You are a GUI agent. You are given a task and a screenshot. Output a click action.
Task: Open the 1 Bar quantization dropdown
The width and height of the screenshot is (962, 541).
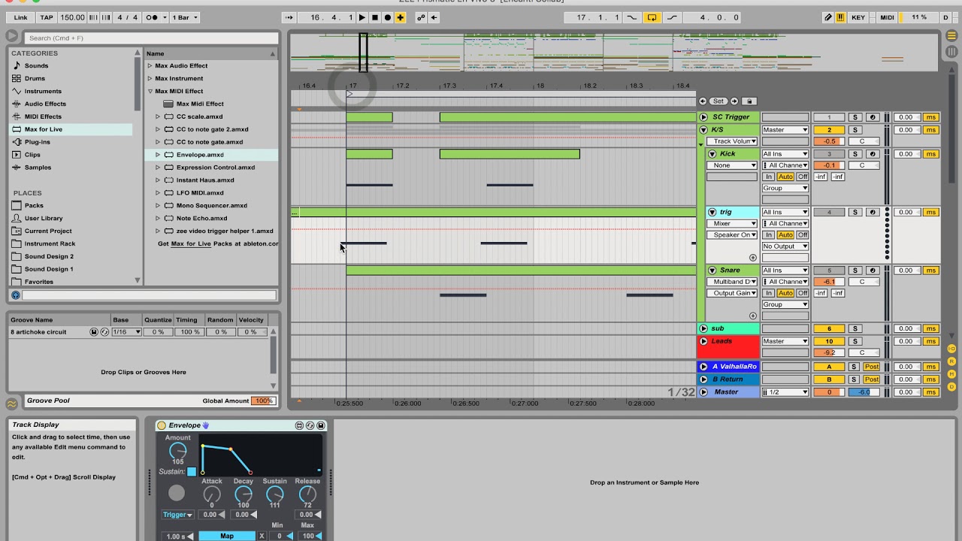point(185,17)
